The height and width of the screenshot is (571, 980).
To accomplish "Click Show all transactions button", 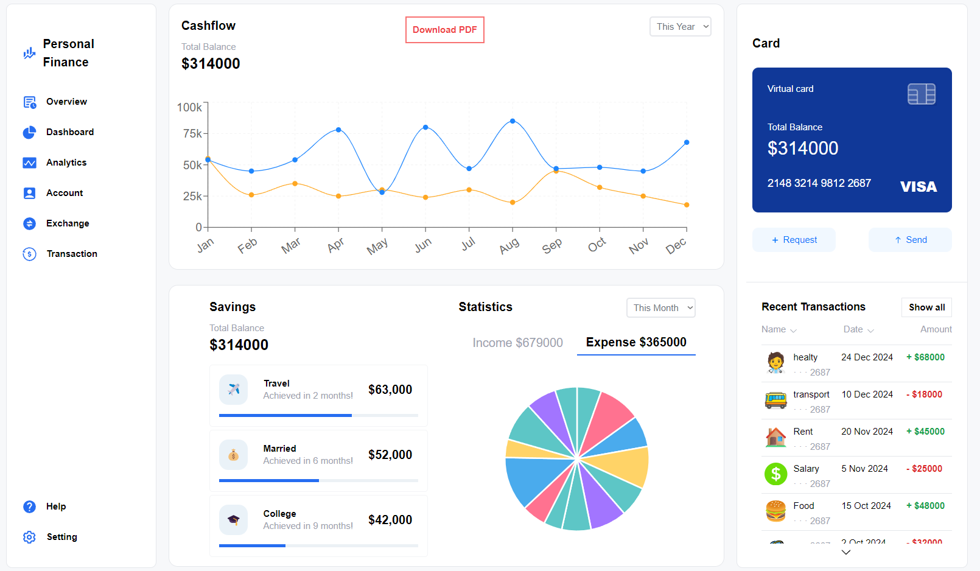I will (x=926, y=307).
